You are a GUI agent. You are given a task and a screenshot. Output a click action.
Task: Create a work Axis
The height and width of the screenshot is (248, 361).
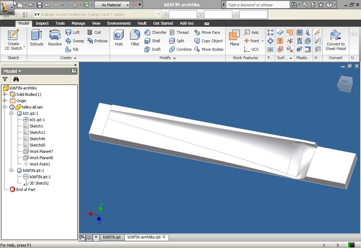tap(251, 32)
